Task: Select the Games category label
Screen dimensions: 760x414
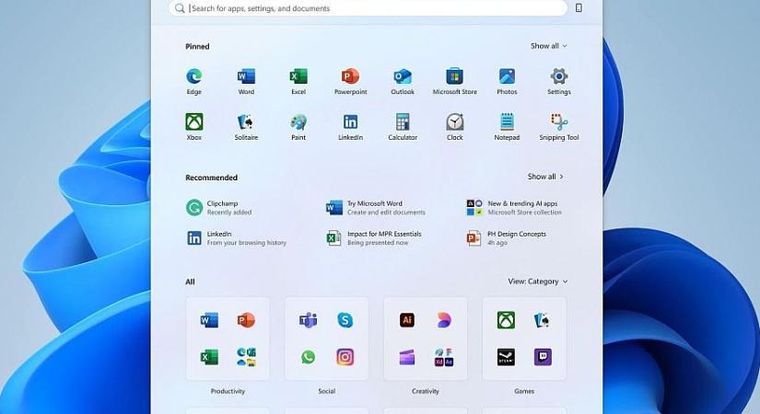Action: 524,391
